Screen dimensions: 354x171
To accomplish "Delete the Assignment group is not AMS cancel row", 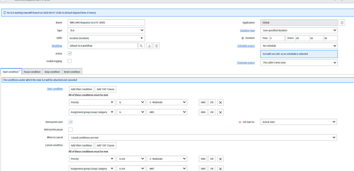I will 220,169.
